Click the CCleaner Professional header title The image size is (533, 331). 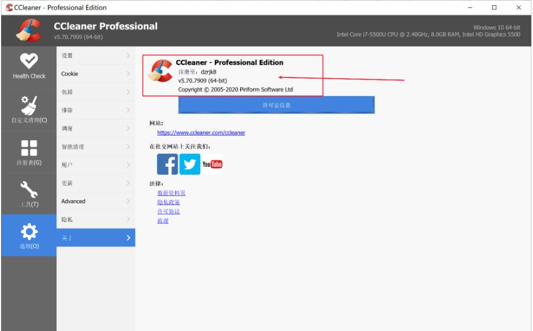point(105,26)
